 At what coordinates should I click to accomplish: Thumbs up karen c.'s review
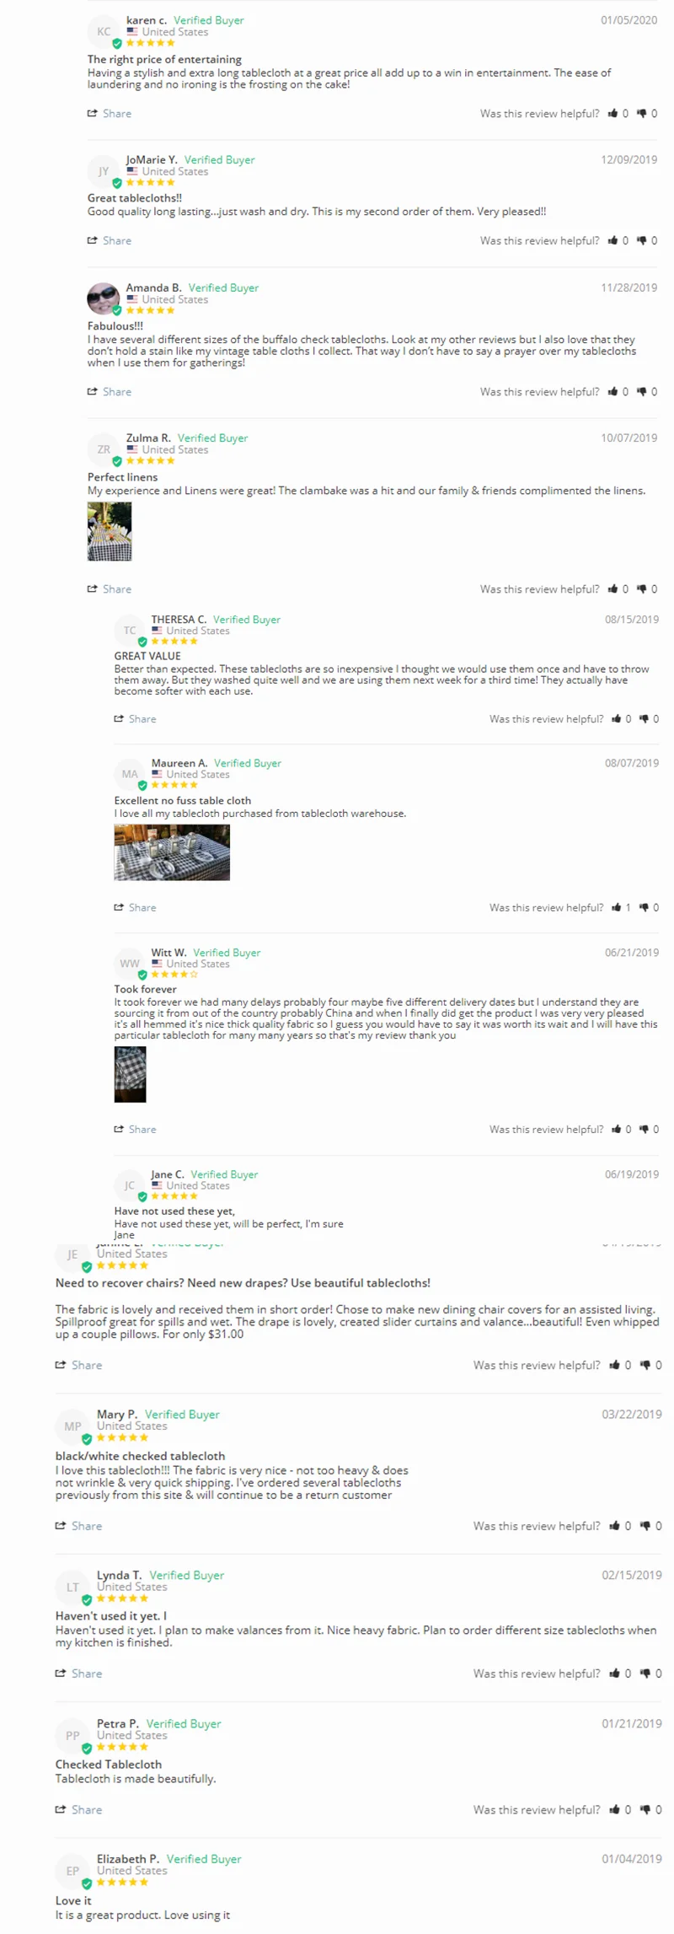[612, 114]
